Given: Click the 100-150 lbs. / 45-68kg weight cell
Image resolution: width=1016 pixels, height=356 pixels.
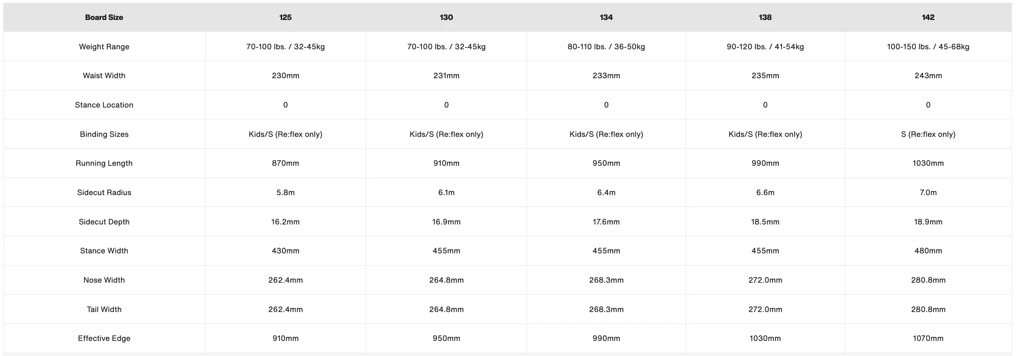Looking at the screenshot, I should pos(928,46).
